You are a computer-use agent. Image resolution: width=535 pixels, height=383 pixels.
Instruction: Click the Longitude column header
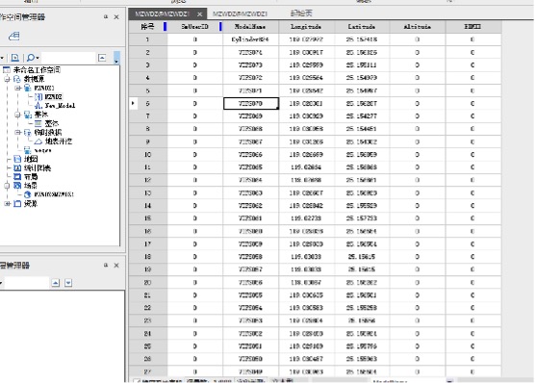coord(306,27)
